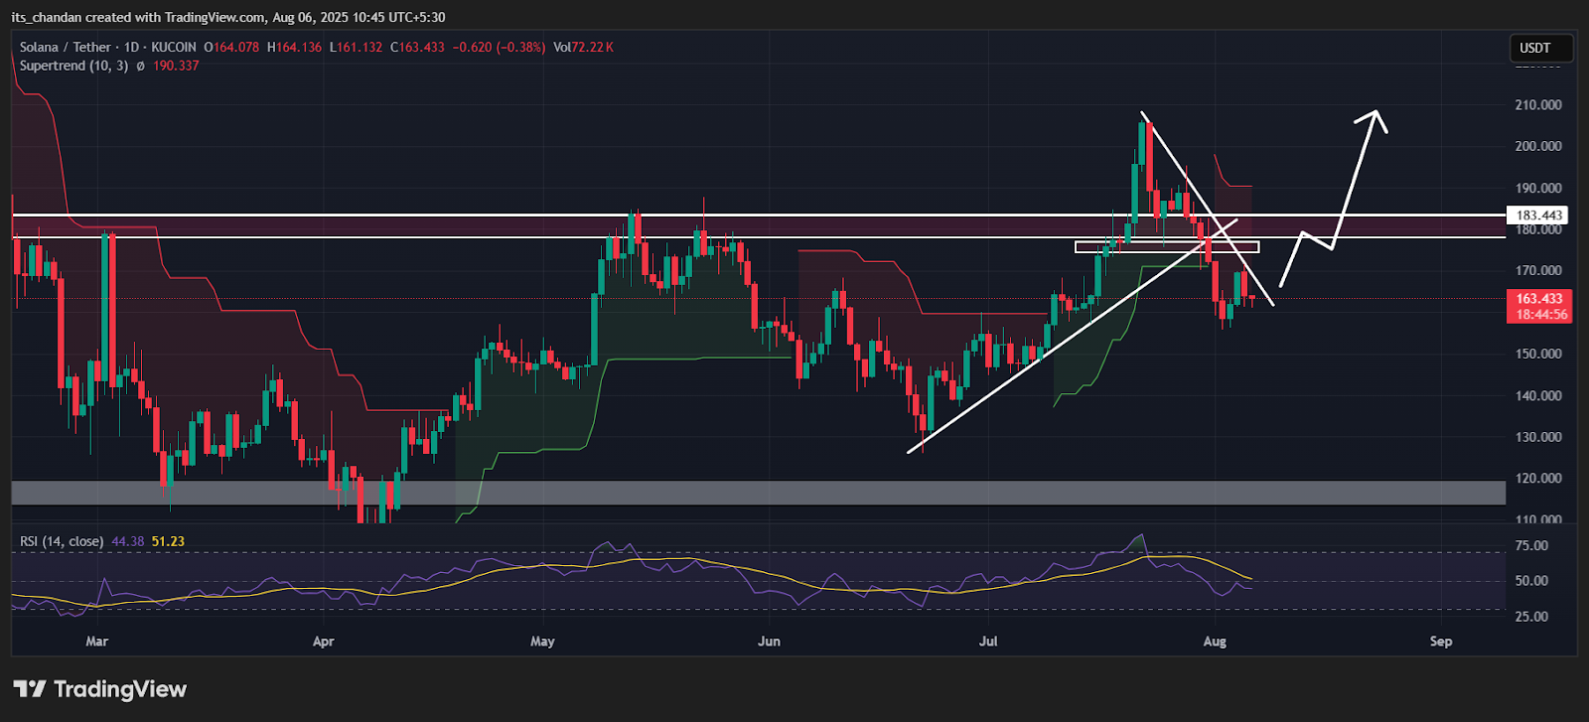
Task: Click the Jun label on time axis
Action: [769, 641]
